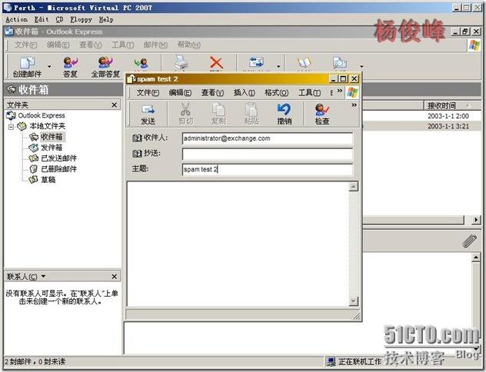Open Virtual PC CD menu
This screenshot has width=486, height=372.
click(59, 19)
